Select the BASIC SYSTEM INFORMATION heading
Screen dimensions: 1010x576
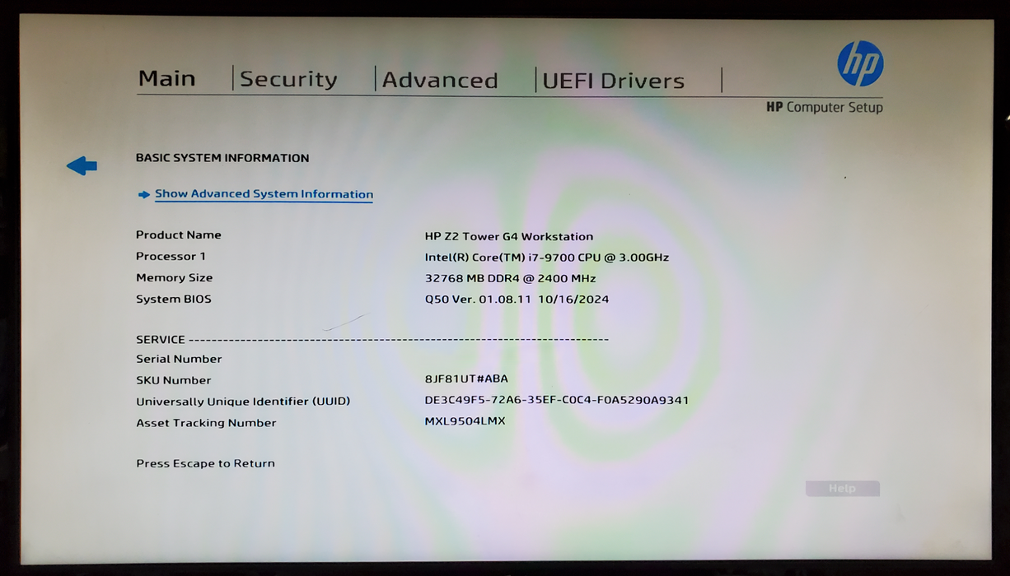[222, 158]
